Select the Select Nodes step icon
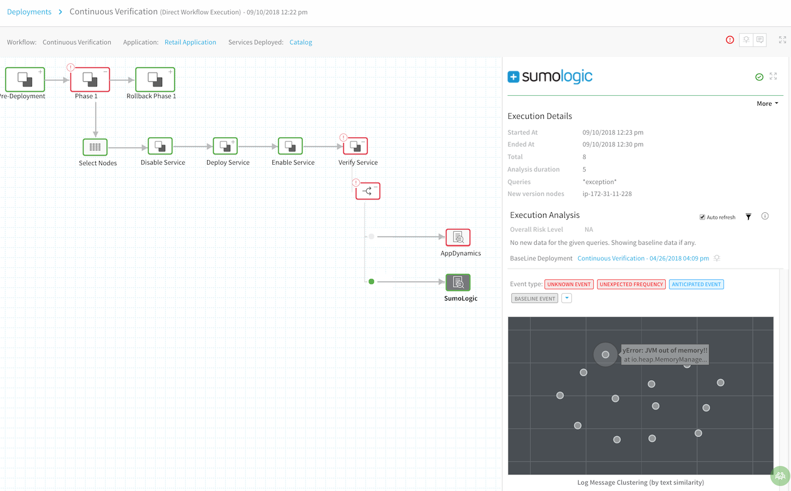The image size is (791, 491). [x=95, y=147]
